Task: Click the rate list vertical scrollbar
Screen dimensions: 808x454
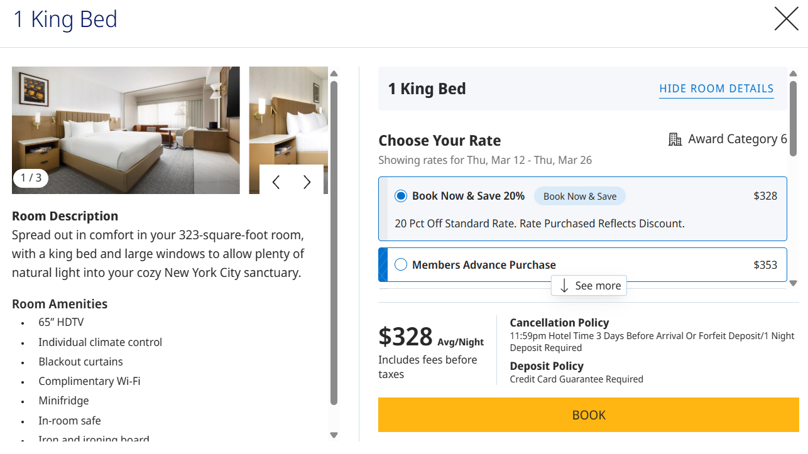Action: coord(793,119)
